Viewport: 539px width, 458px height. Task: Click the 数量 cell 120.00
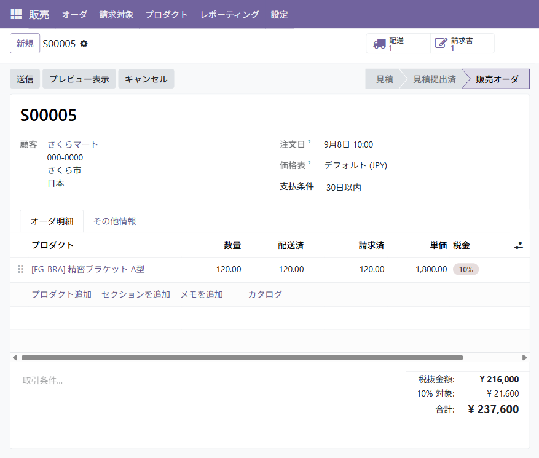pos(229,269)
